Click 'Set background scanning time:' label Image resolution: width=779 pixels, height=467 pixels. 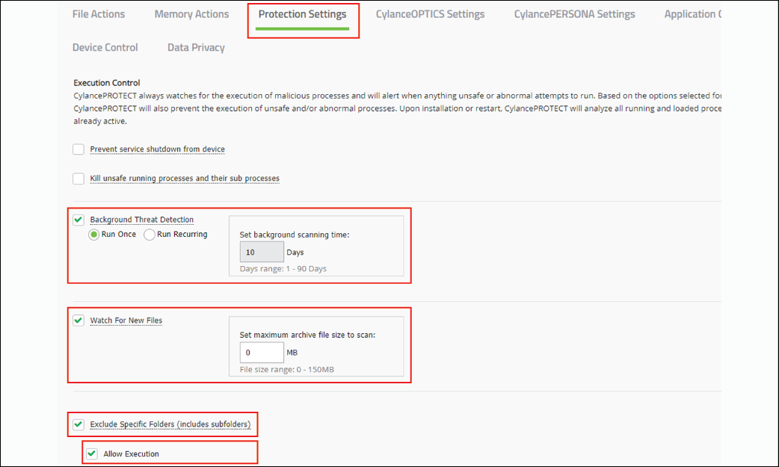point(295,235)
